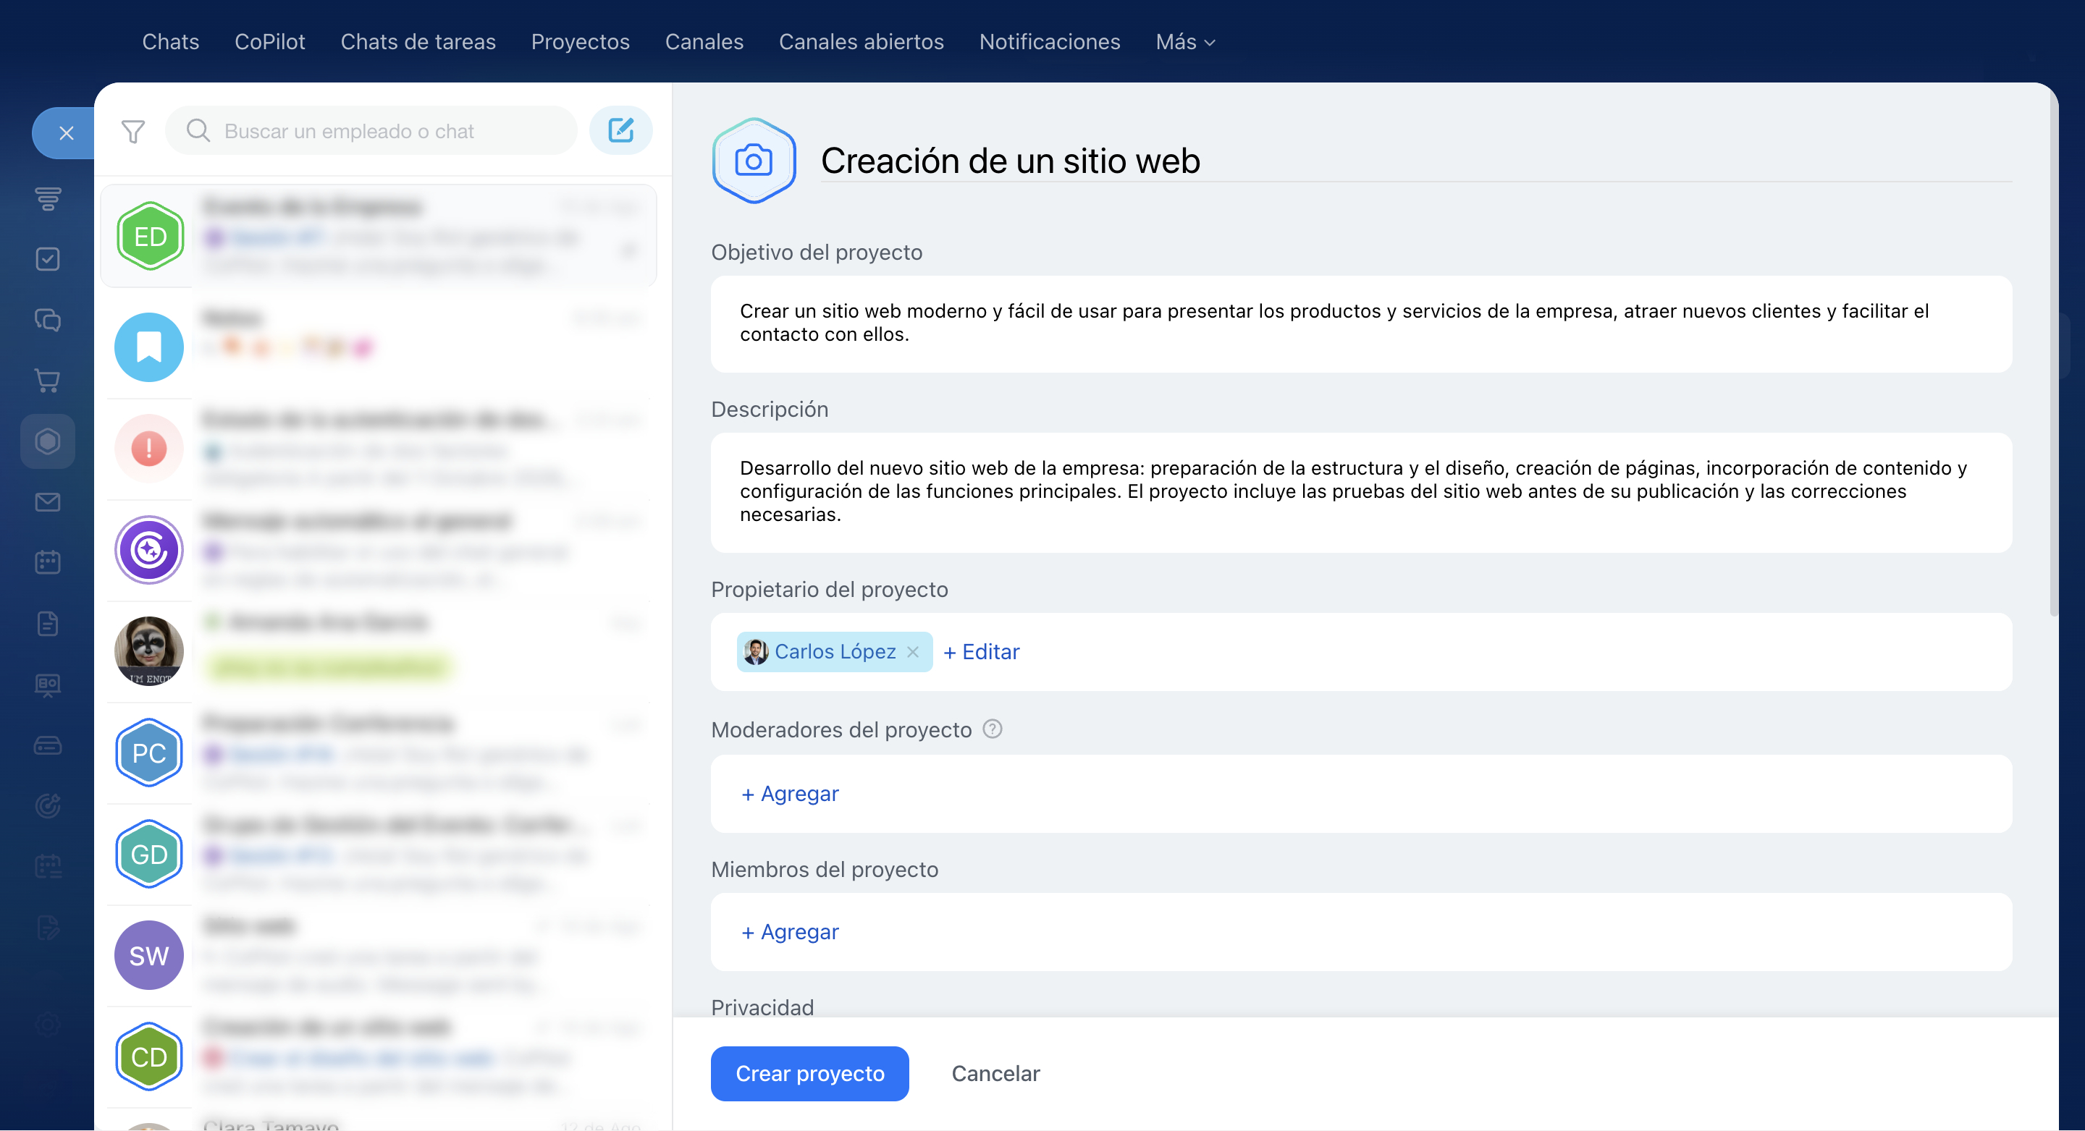Click the Miembros del proyecto label

point(825,869)
